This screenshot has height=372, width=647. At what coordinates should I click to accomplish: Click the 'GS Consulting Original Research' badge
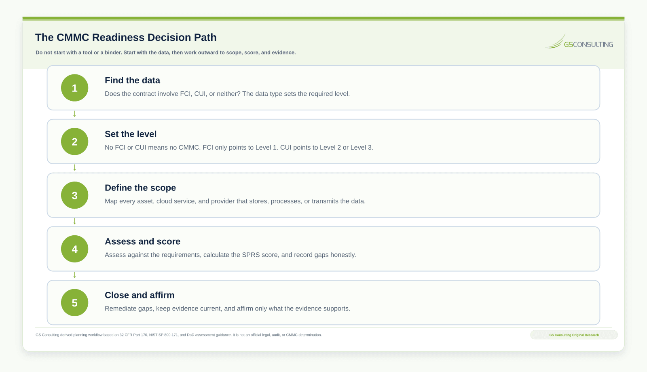click(x=574, y=335)
